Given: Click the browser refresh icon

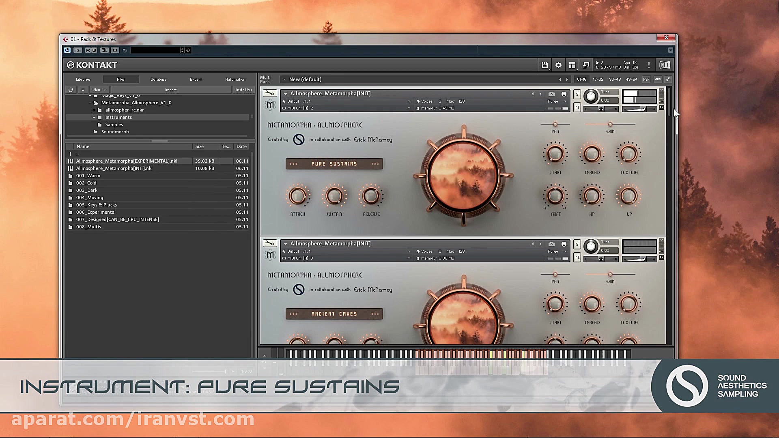Looking at the screenshot, I should pyautogui.click(x=71, y=90).
